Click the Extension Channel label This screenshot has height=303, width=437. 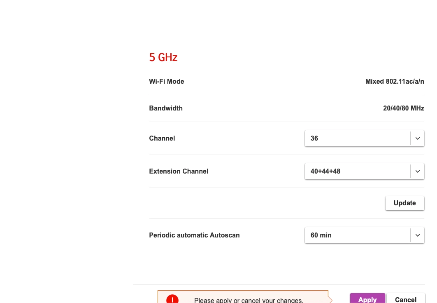point(179,171)
